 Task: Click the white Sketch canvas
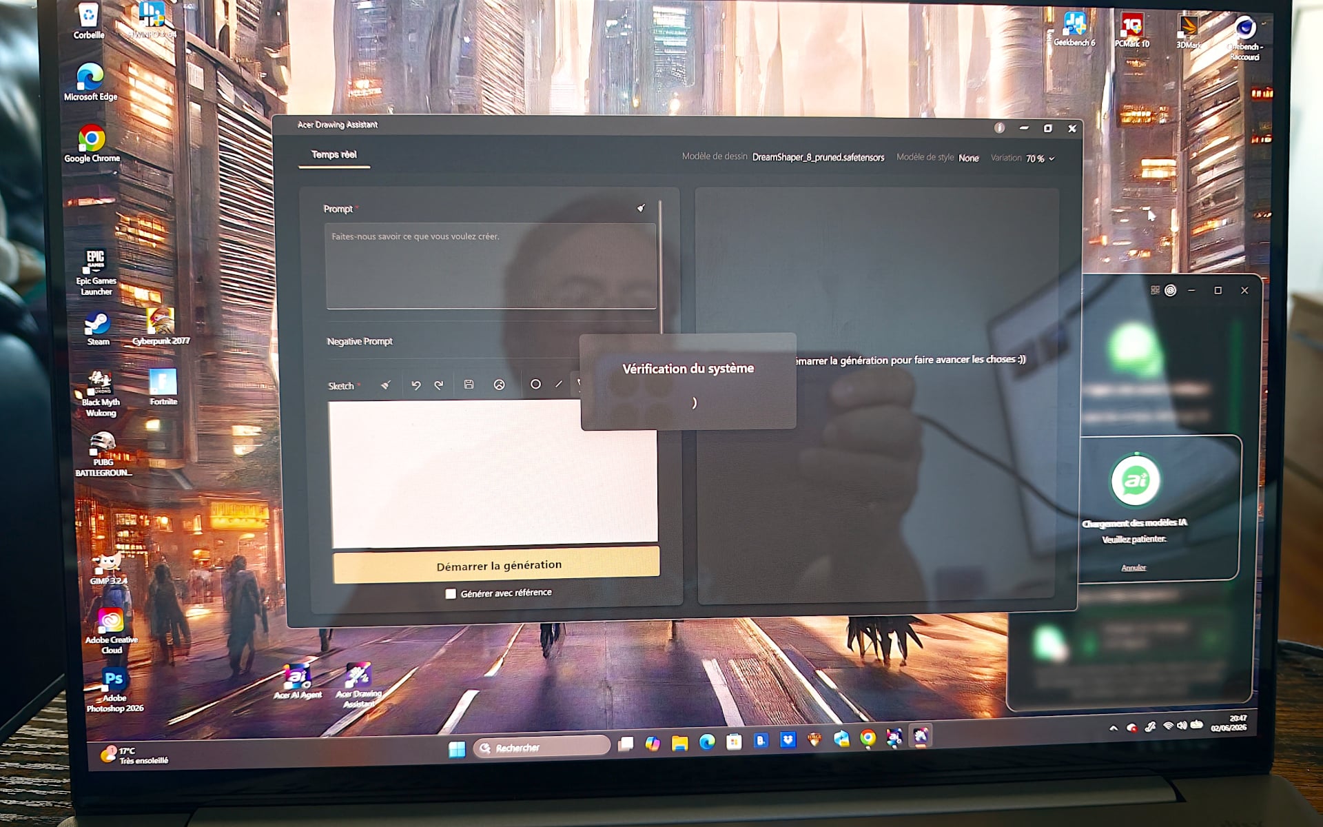tap(493, 473)
